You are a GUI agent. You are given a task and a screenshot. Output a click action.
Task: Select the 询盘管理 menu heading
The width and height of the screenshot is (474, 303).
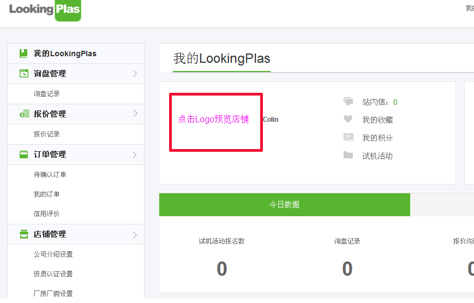76,74
